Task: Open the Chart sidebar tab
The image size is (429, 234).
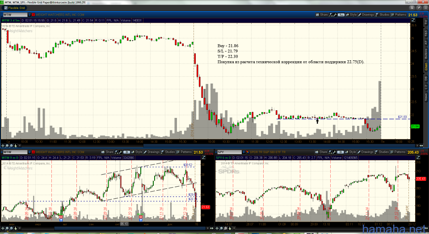Action: click(426, 67)
